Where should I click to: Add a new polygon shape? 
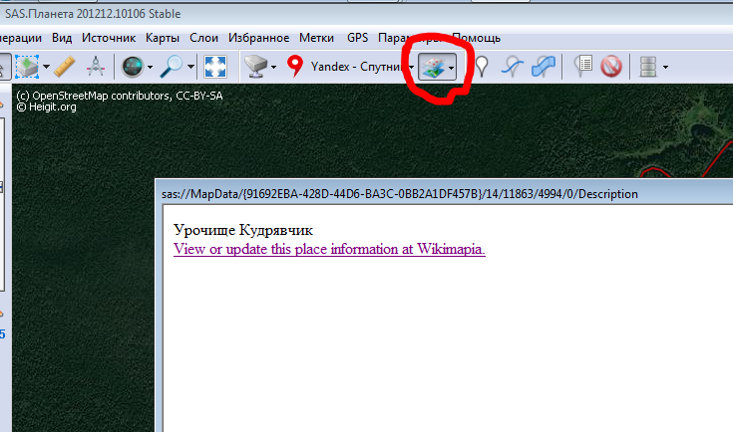click(x=544, y=67)
